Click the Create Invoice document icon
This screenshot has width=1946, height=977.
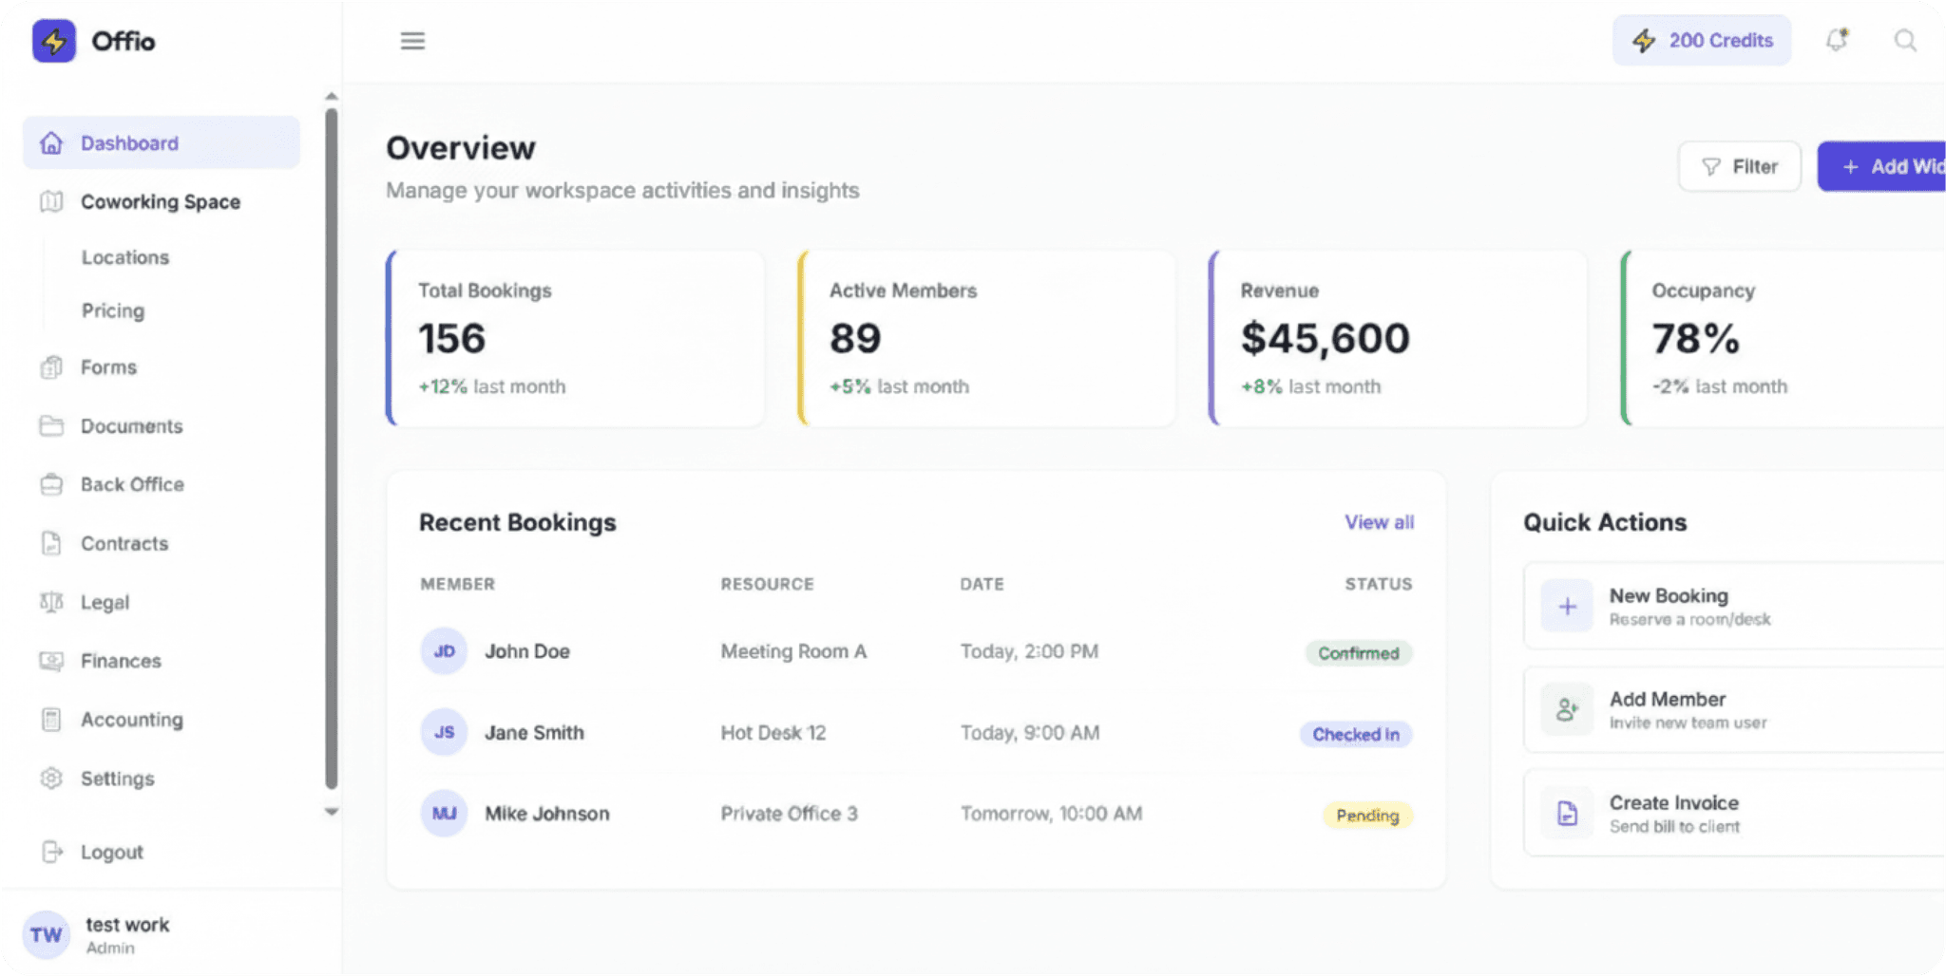1566,812
